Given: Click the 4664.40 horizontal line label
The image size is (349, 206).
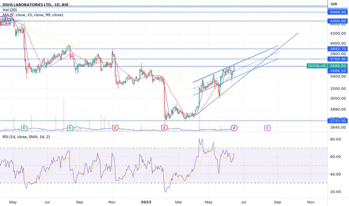Looking at the screenshot, I should point(338,12).
